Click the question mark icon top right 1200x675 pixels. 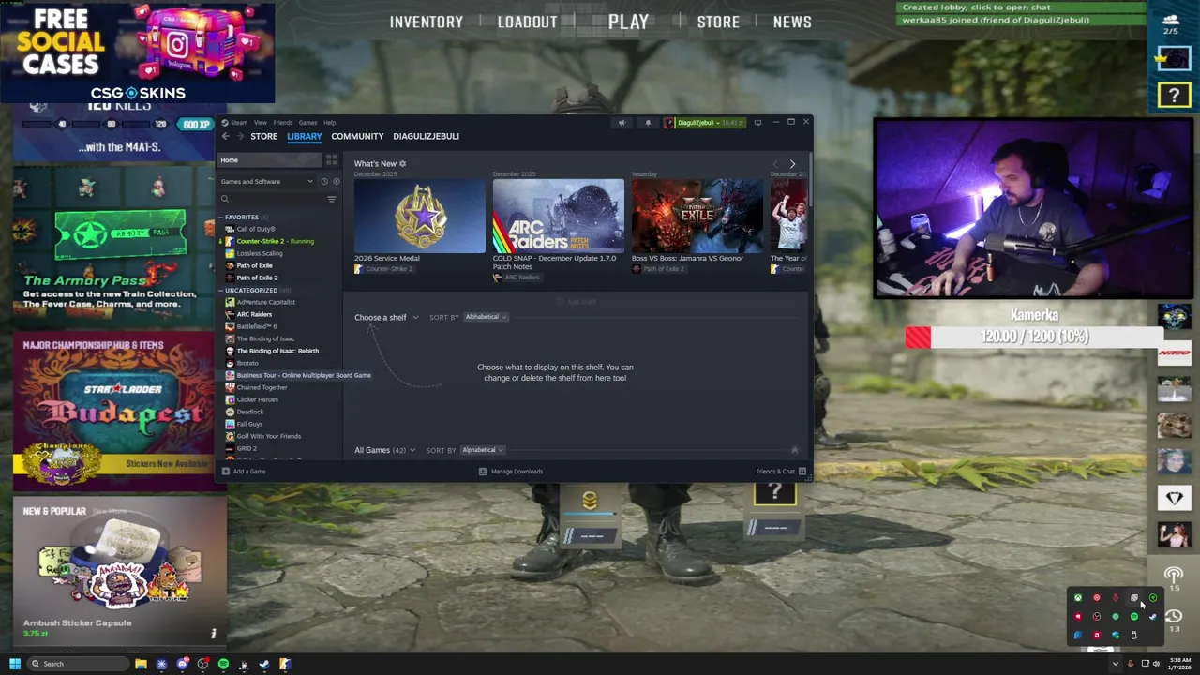(1174, 95)
